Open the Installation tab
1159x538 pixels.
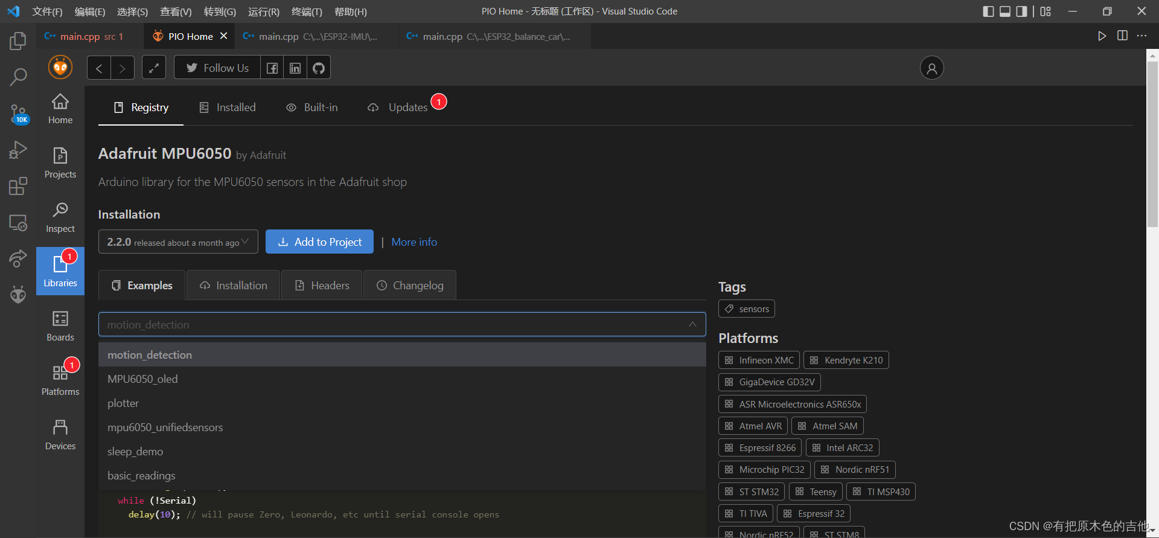[234, 286]
